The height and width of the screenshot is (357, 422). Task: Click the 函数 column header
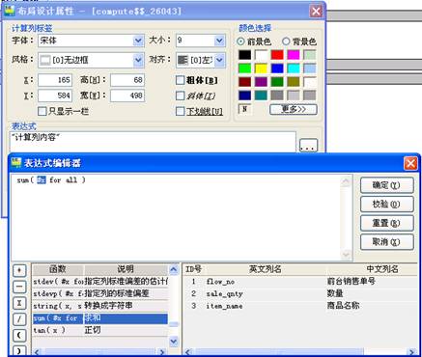[58, 269]
